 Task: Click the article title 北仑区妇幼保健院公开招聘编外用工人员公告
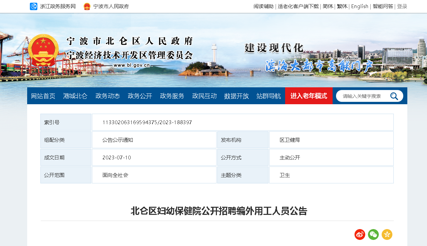219,211
